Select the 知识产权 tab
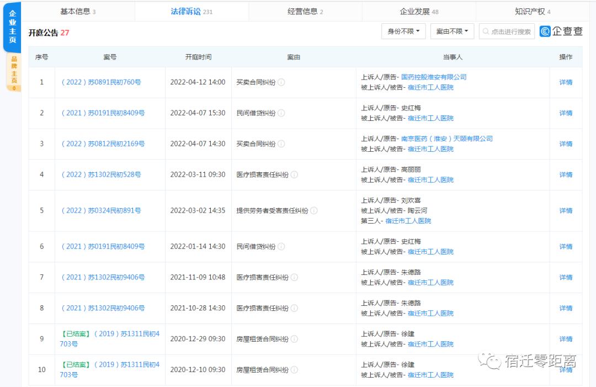 pos(533,12)
